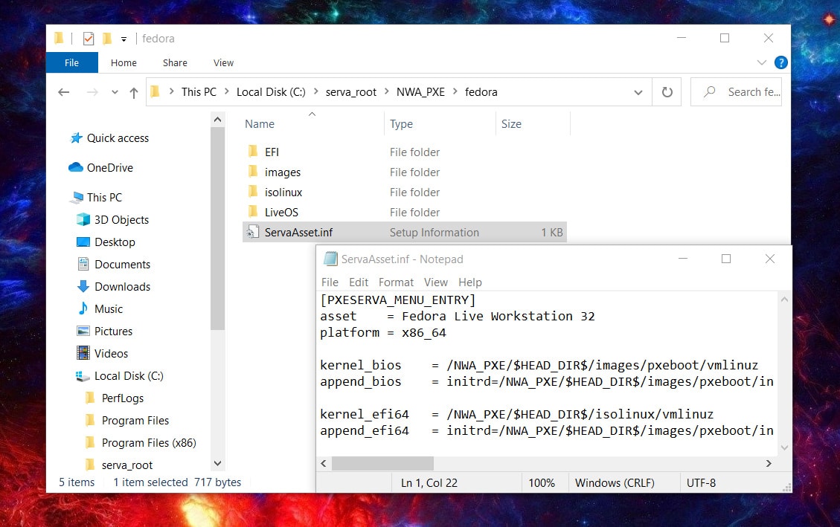Open the Customize Quick Access Toolbar dropdown arrow
The height and width of the screenshot is (527, 840).
pyautogui.click(x=124, y=39)
